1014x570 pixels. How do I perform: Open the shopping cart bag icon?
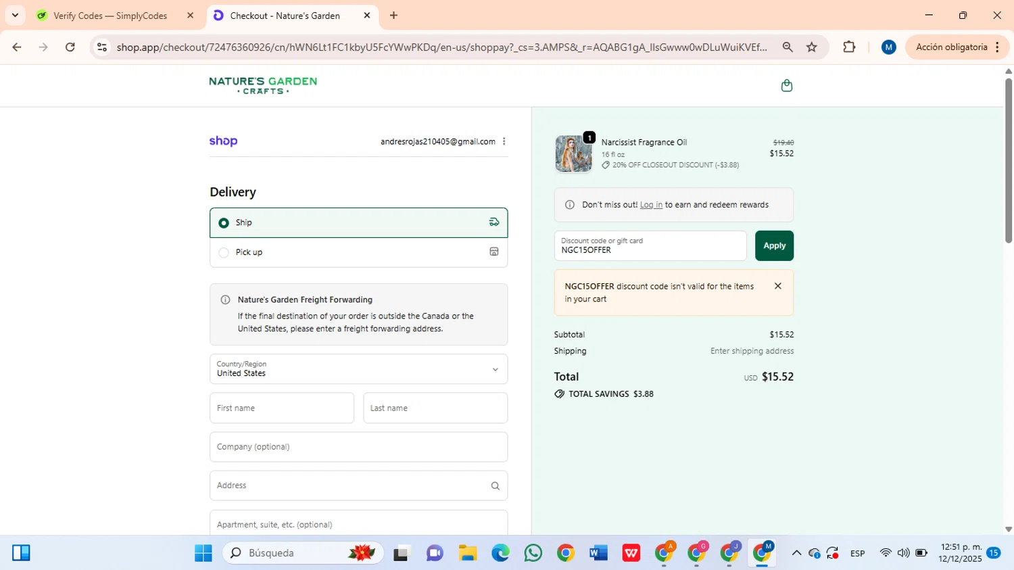click(x=786, y=86)
